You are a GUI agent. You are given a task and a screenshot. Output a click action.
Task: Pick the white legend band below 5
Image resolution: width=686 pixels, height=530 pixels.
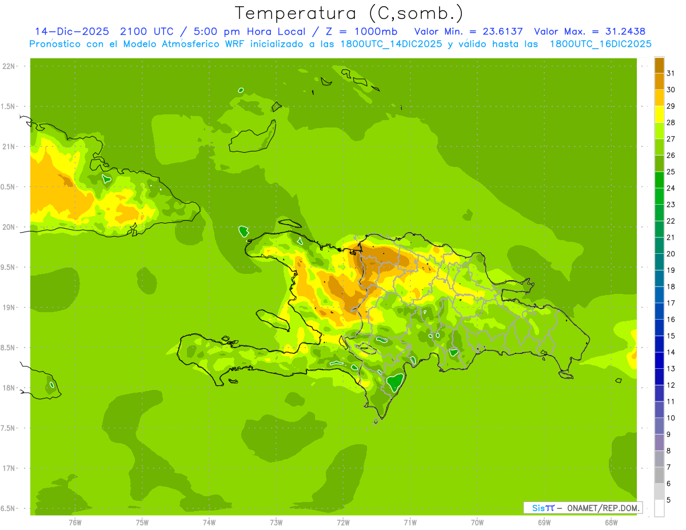pyautogui.click(x=659, y=508)
